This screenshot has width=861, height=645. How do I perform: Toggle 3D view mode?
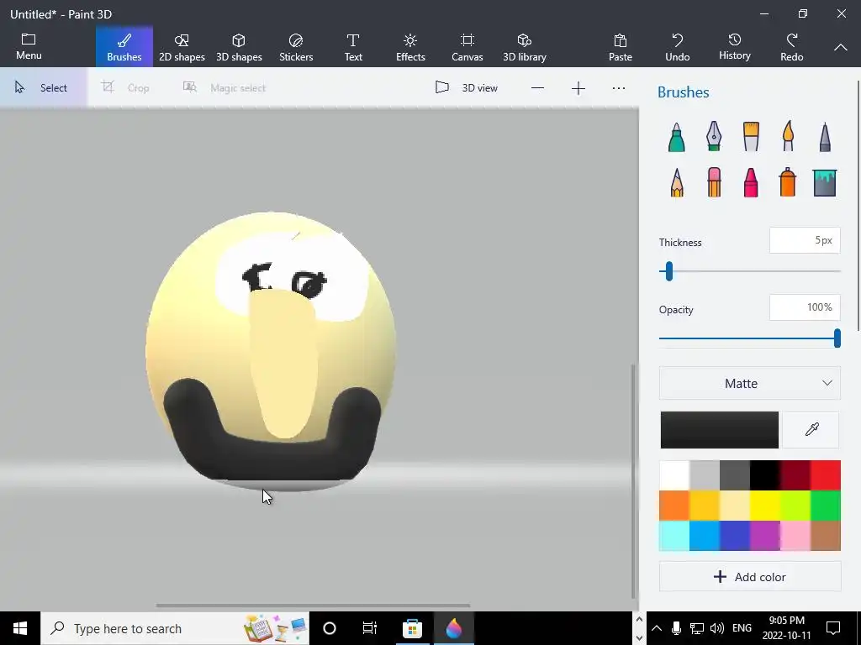466,87
